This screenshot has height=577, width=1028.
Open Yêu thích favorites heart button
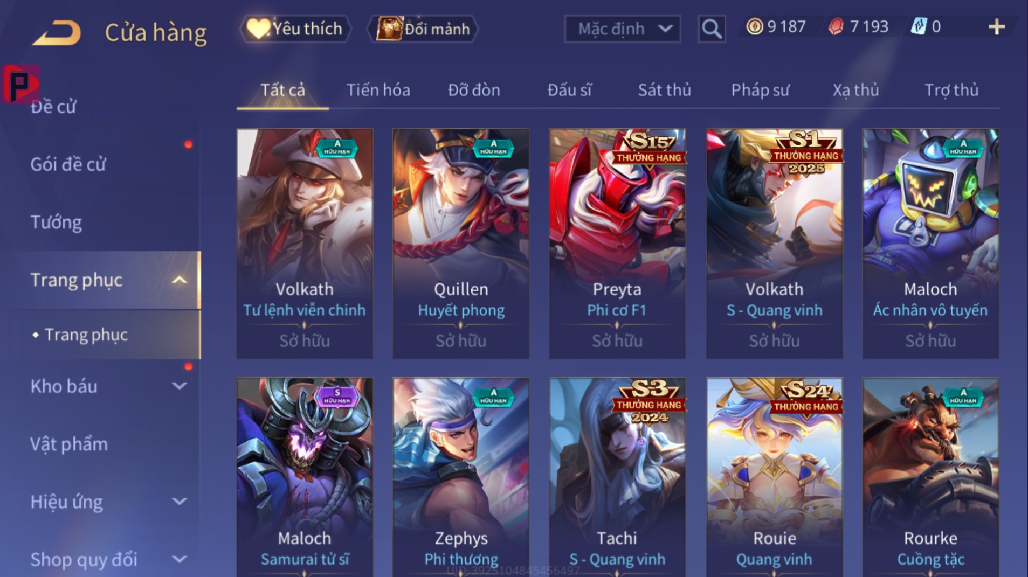click(x=295, y=29)
